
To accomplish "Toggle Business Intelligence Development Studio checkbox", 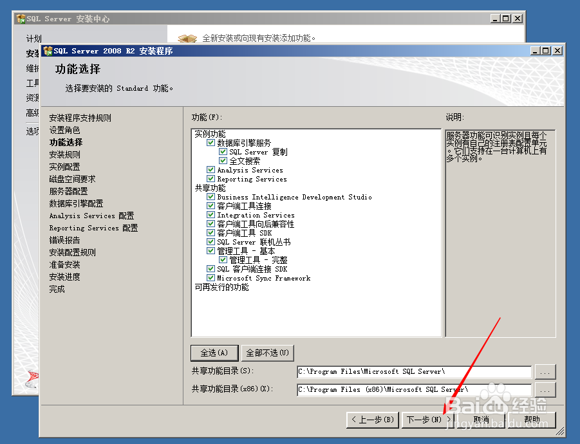I will tap(211, 197).
